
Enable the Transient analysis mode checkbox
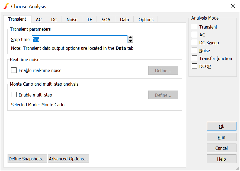194,27
